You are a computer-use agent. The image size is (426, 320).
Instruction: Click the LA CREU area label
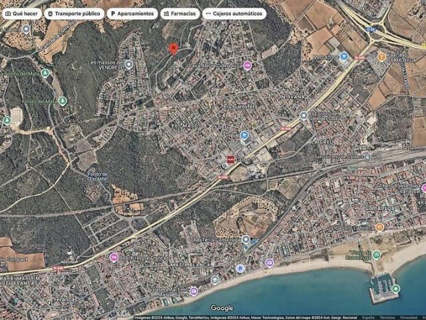click(x=322, y=142)
